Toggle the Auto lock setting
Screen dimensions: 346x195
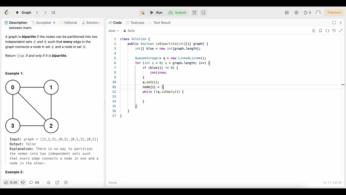point(129,31)
